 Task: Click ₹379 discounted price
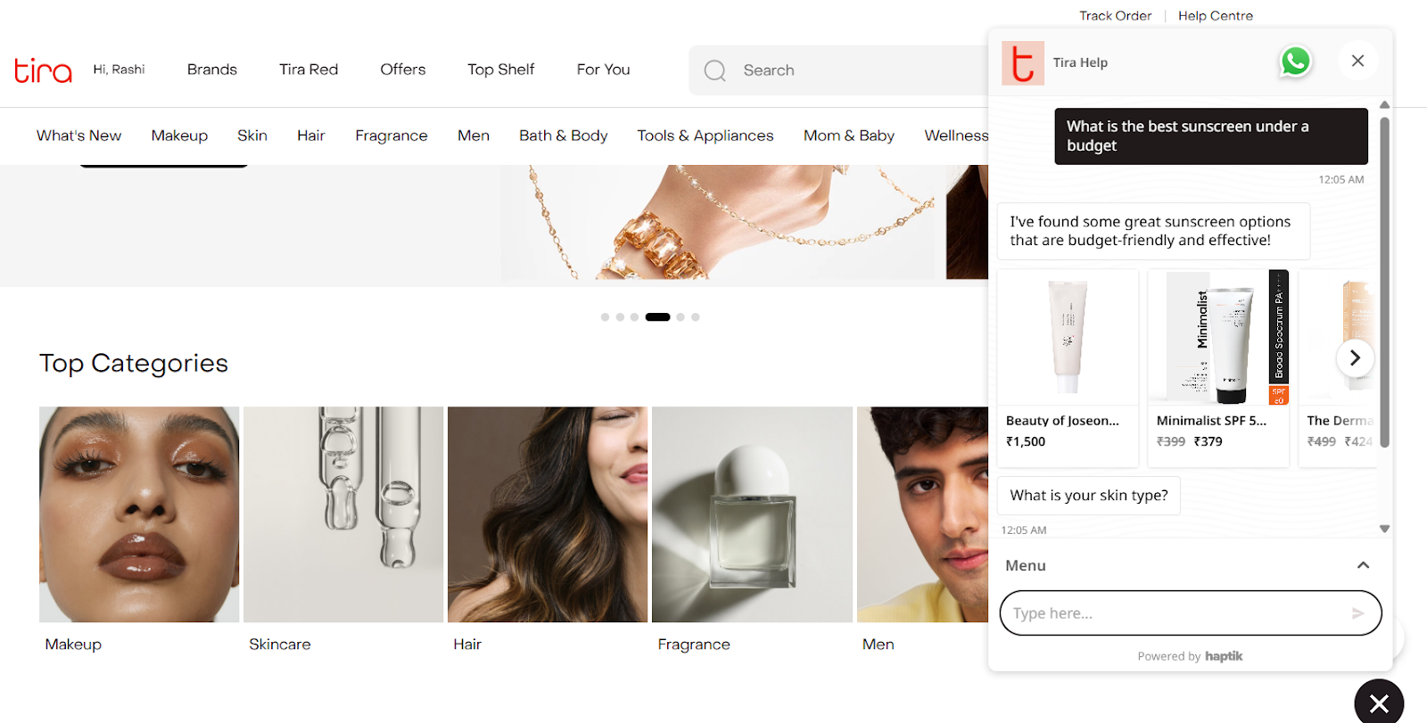tap(1208, 441)
